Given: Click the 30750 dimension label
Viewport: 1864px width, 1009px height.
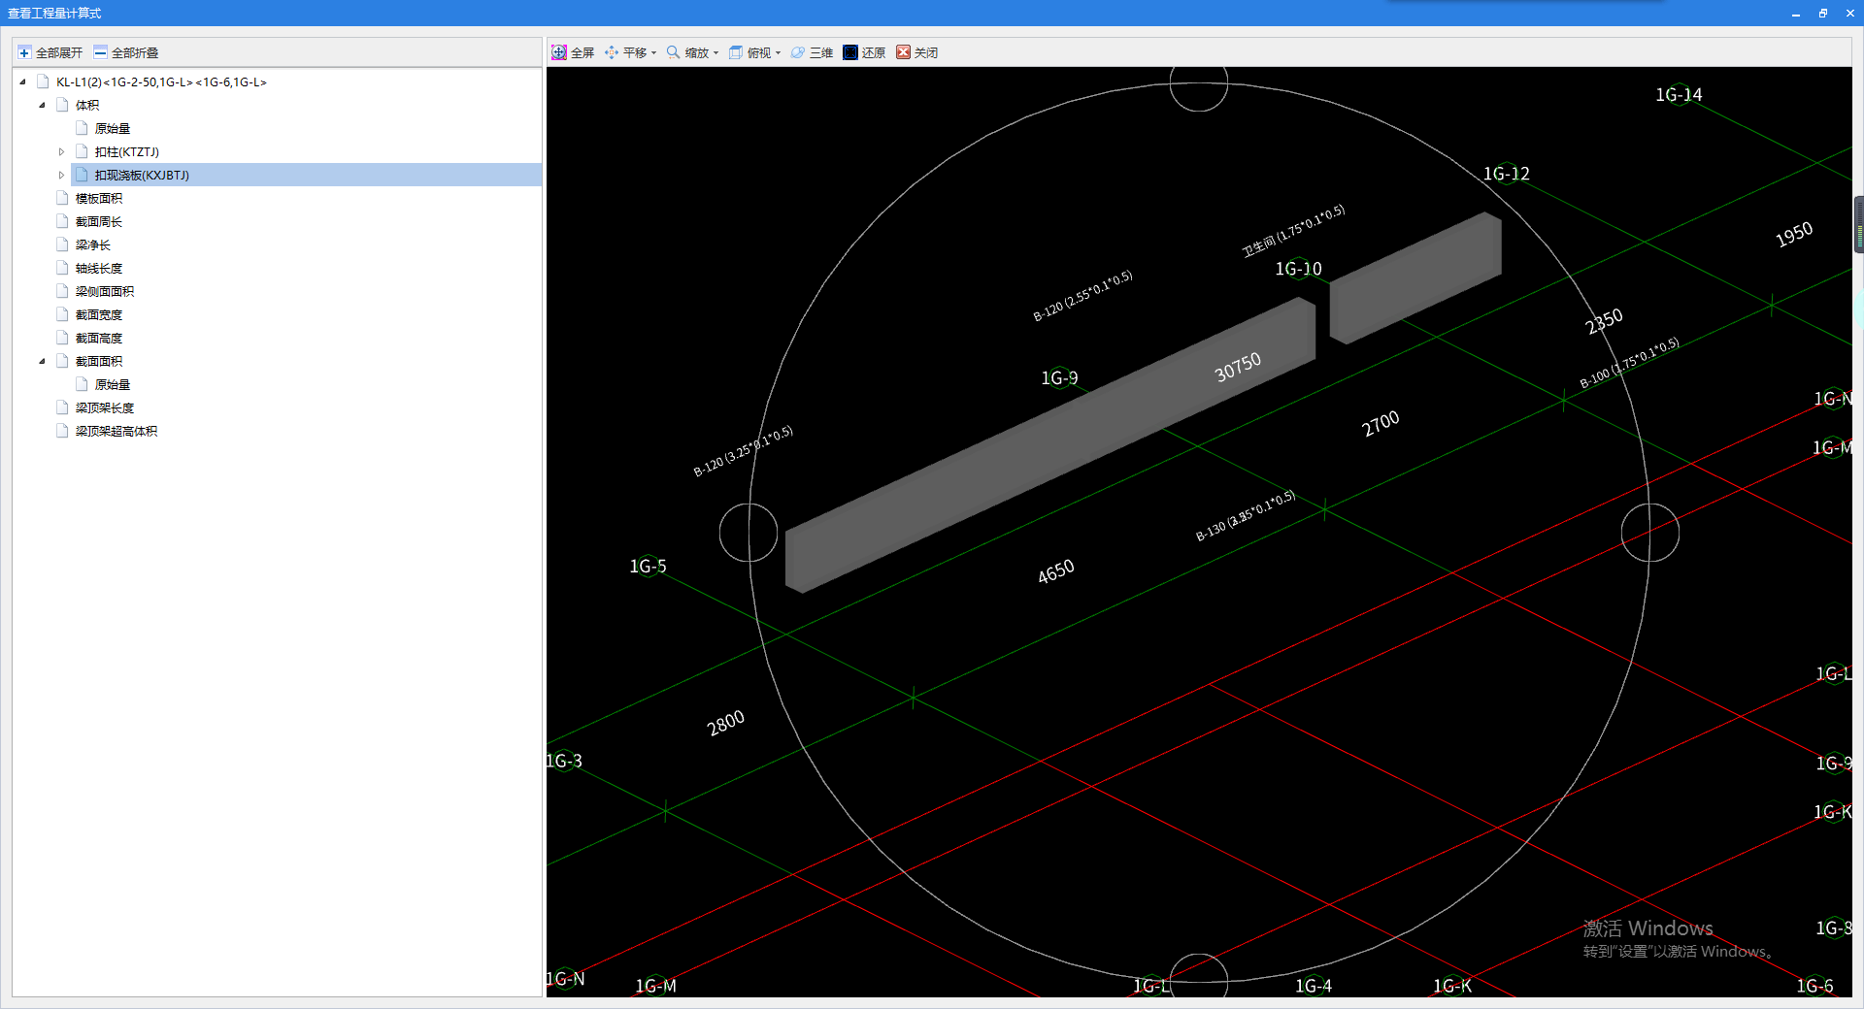Looking at the screenshot, I should click(x=1238, y=367).
